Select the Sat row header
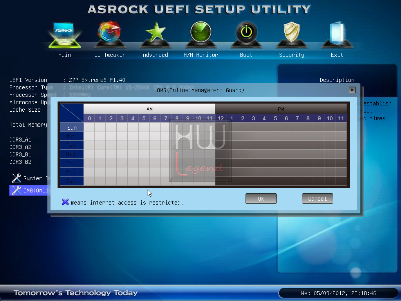401x301 pixels. (x=72, y=181)
